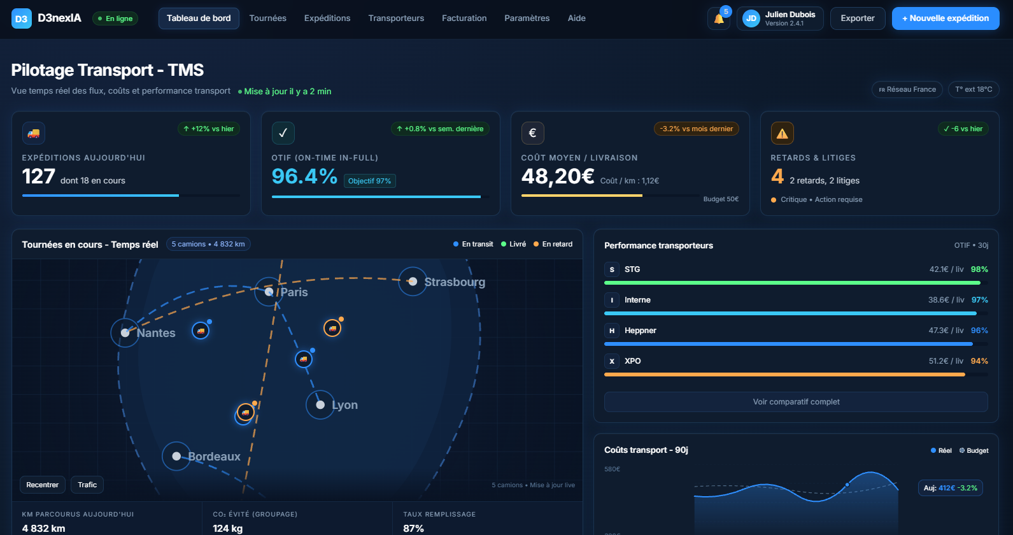The image size is (1013, 535).
Task: Click the truck icon in Expéditions card
Action: [33, 133]
